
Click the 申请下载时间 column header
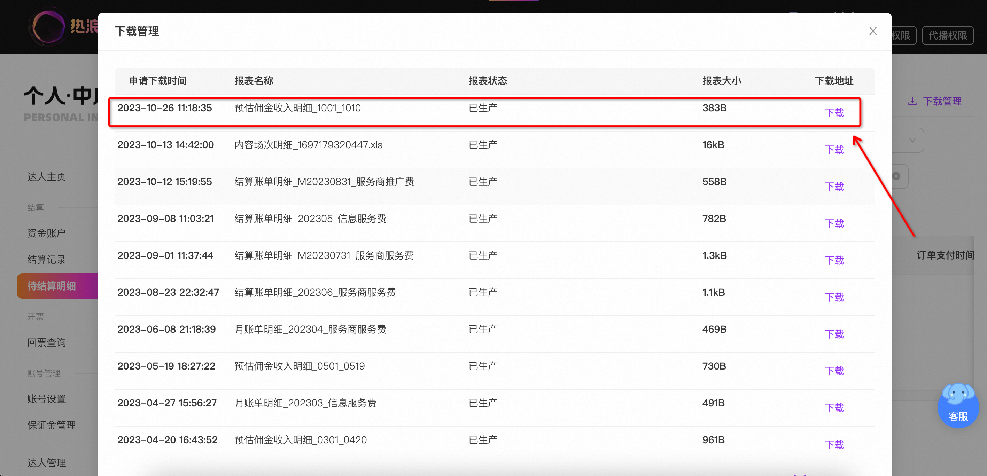(x=158, y=81)
